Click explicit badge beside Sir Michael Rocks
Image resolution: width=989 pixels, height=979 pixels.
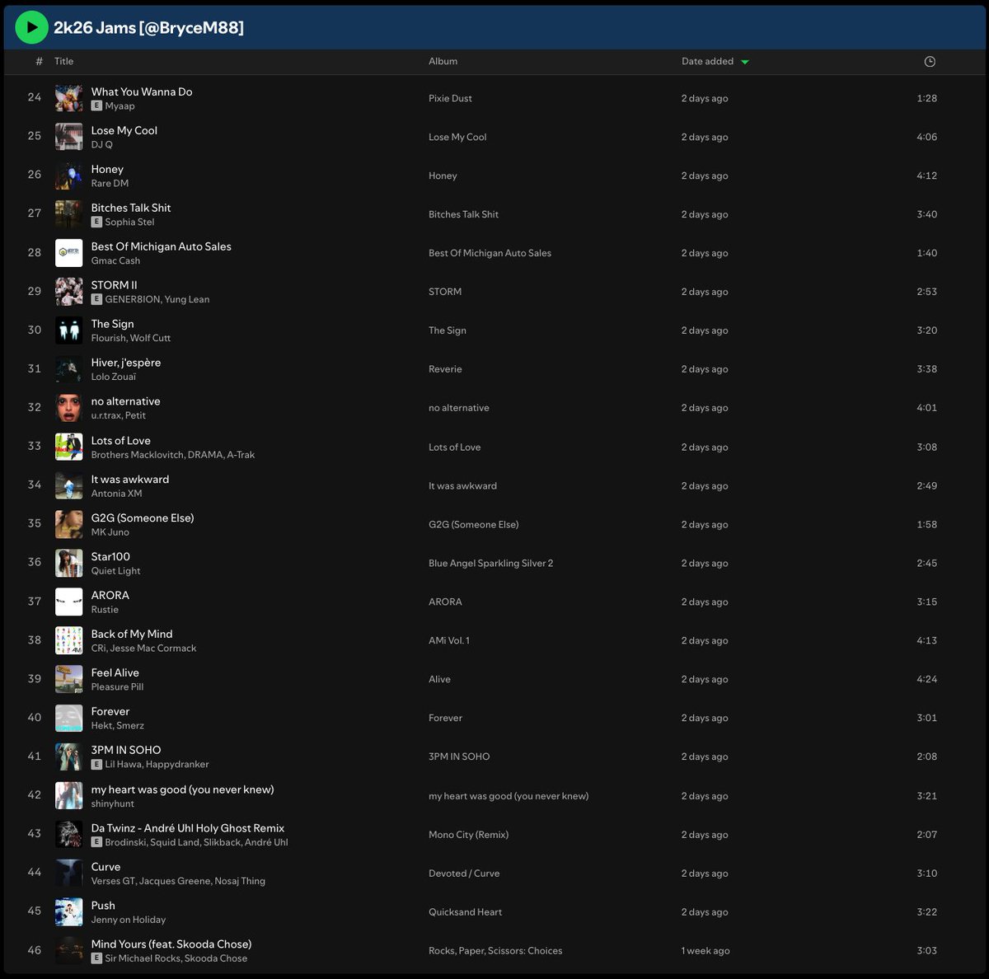pyautogui.click(x=96, y=958)
